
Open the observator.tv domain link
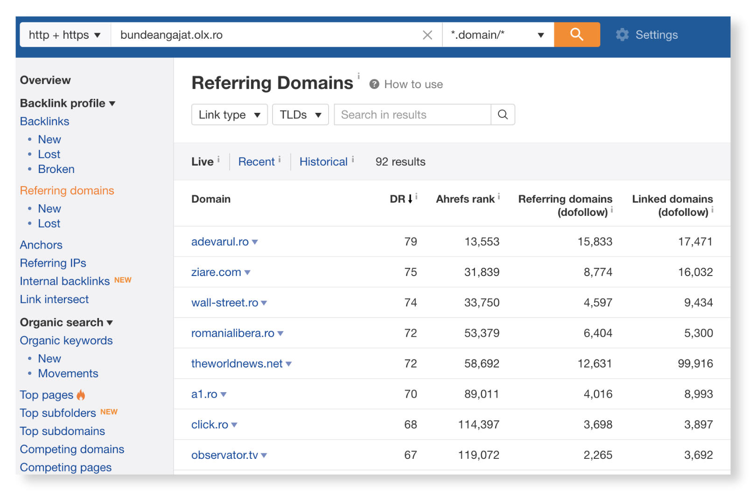(x=224, y=455)
